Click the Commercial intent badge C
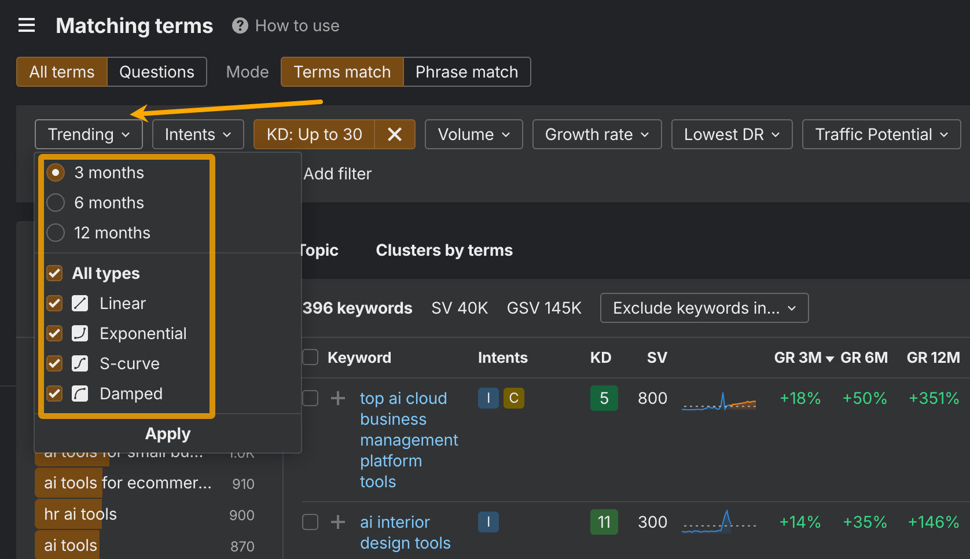Image resolution: width=970 pixels, height=559 pixels. click(513, 398)
